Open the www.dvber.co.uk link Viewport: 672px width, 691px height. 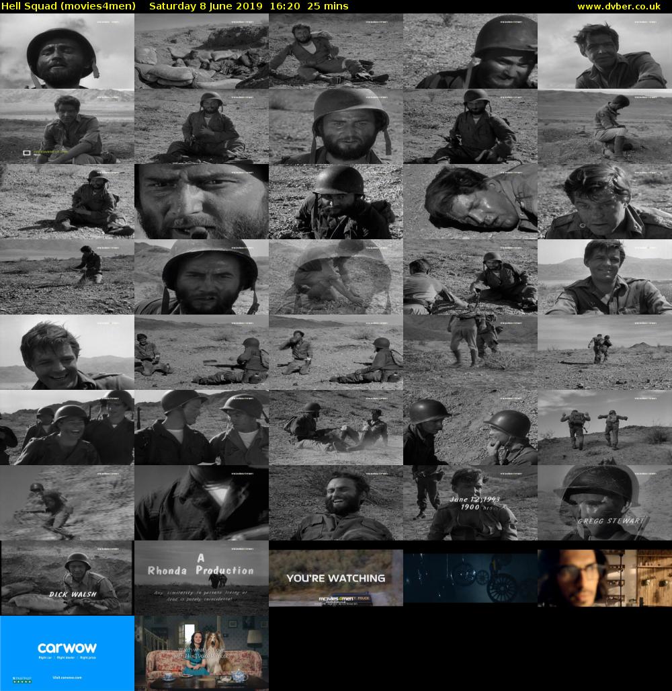(x=622, y=6)
